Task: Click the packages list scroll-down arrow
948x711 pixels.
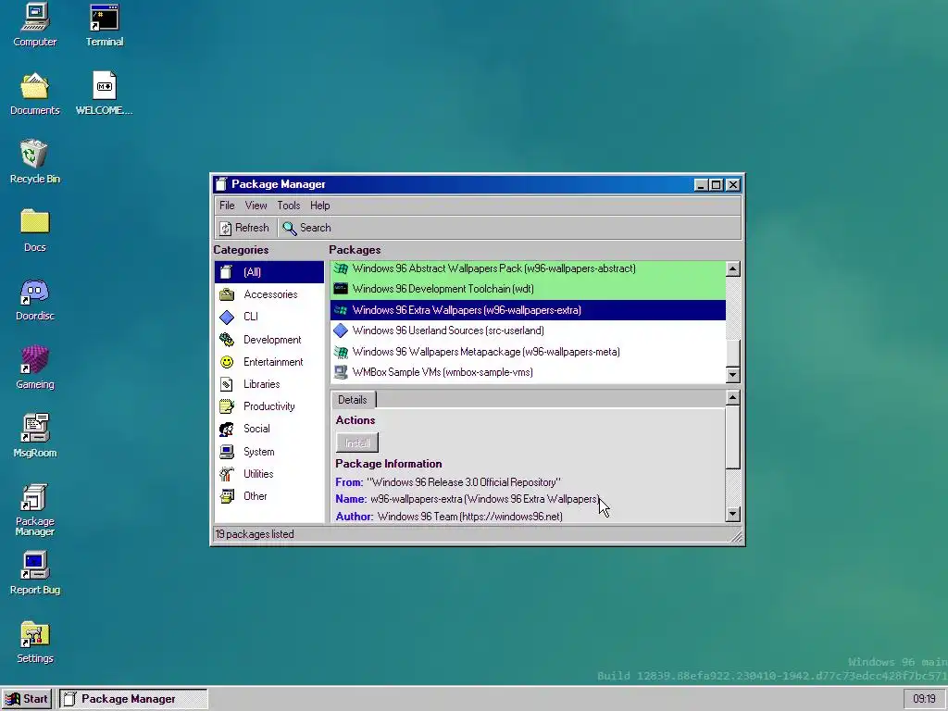Action: point(733,375)
